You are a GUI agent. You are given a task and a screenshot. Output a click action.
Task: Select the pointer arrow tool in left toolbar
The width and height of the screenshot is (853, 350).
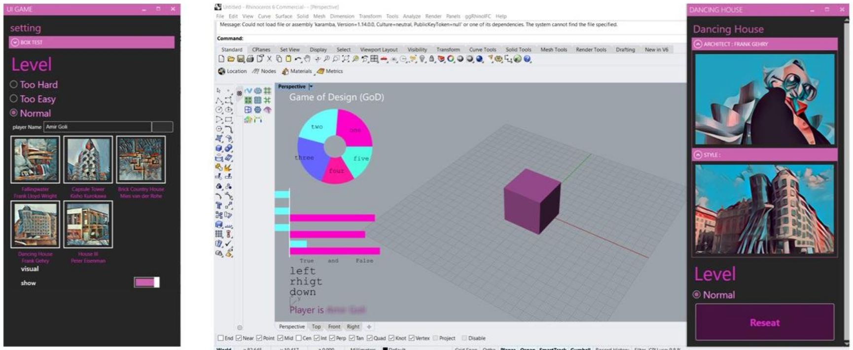[x=219, y=91]
